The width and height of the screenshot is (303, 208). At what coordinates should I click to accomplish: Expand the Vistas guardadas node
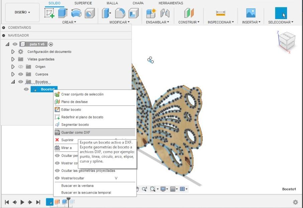(13, 59)
